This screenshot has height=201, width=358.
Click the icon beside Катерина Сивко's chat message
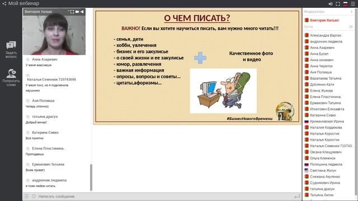pyautogui.click(x=28, y=133)
